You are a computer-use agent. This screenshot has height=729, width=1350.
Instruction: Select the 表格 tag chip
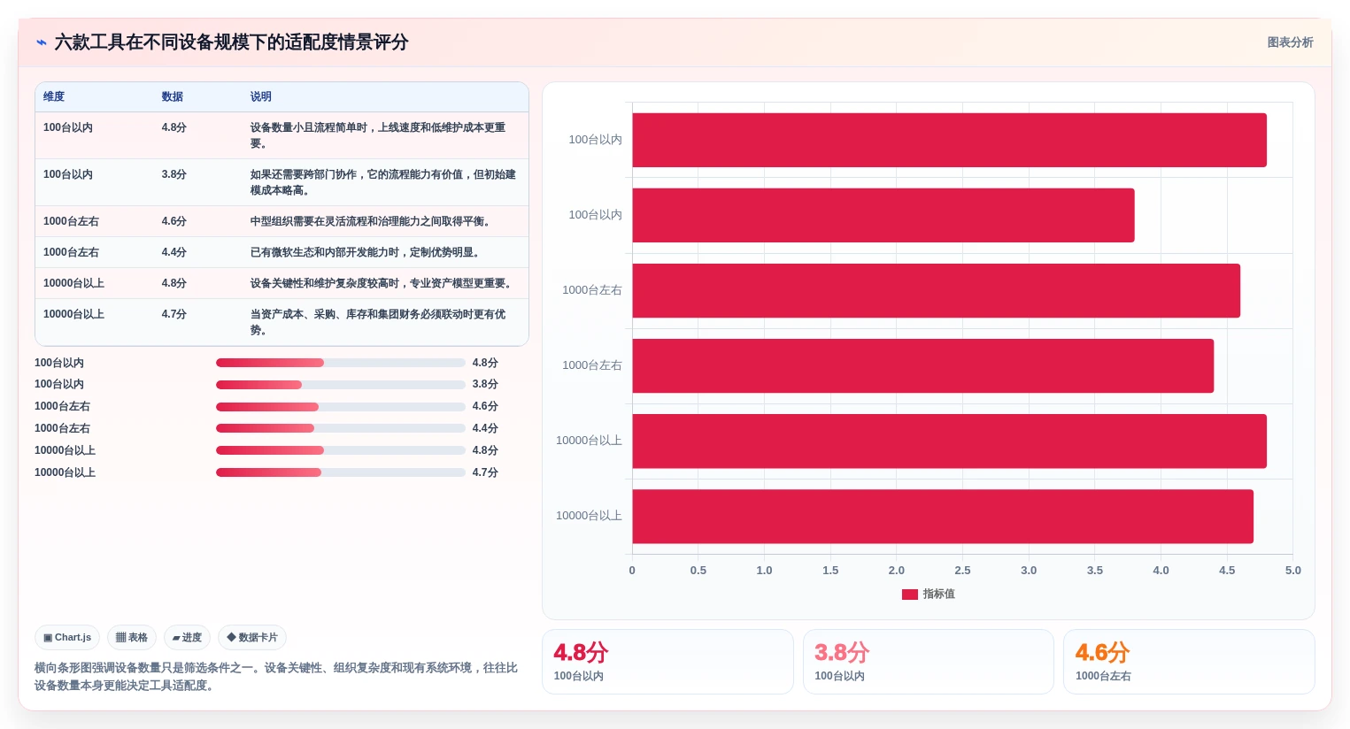pos(132,637)
